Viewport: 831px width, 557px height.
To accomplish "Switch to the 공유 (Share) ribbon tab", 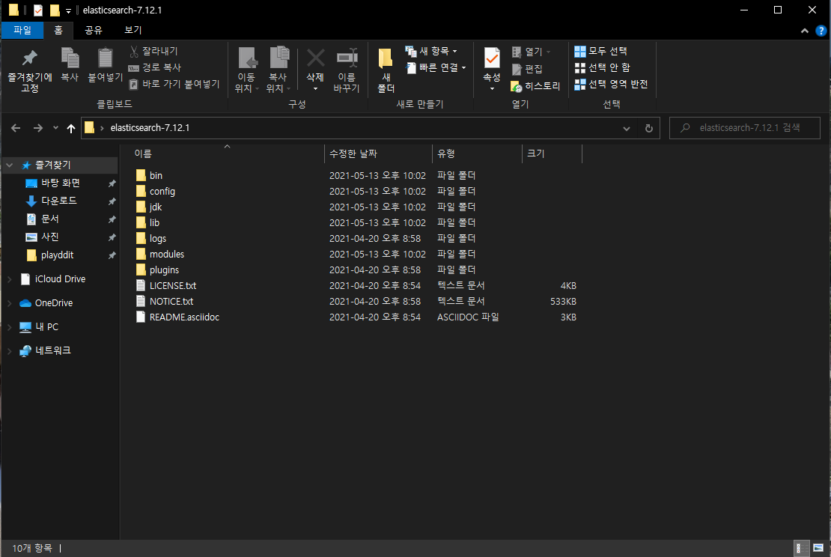I will point(94,30).
